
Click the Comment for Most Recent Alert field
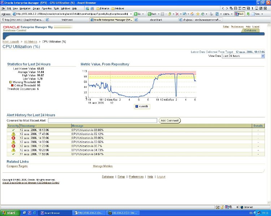tap(103, 121)
